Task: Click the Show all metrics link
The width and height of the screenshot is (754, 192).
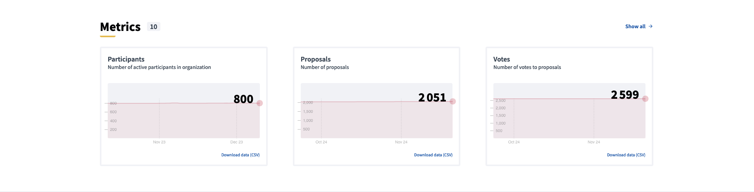Action: [635, 26]
